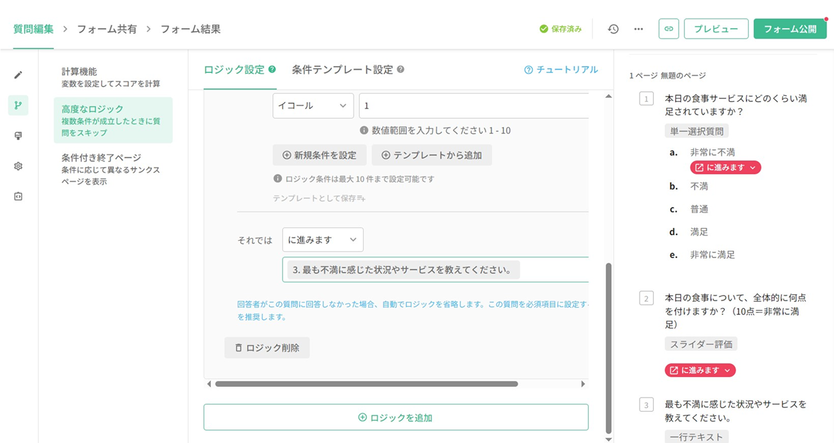Open the に進みます action dropdown
The height and width of the screenshot is (443, 834).
tap(323, 240)
